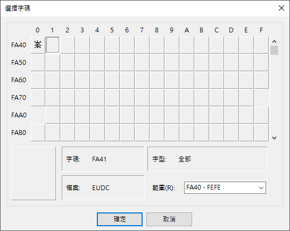Click the character preview box
Screen dimensions: 290x231
click(34, 173)
